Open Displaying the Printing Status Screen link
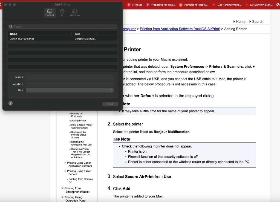 coord(79,135)
